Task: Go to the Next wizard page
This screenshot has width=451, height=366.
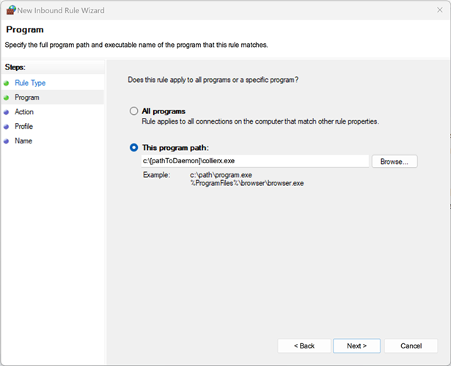Action: pyautogui.click(x=356, y=346)
